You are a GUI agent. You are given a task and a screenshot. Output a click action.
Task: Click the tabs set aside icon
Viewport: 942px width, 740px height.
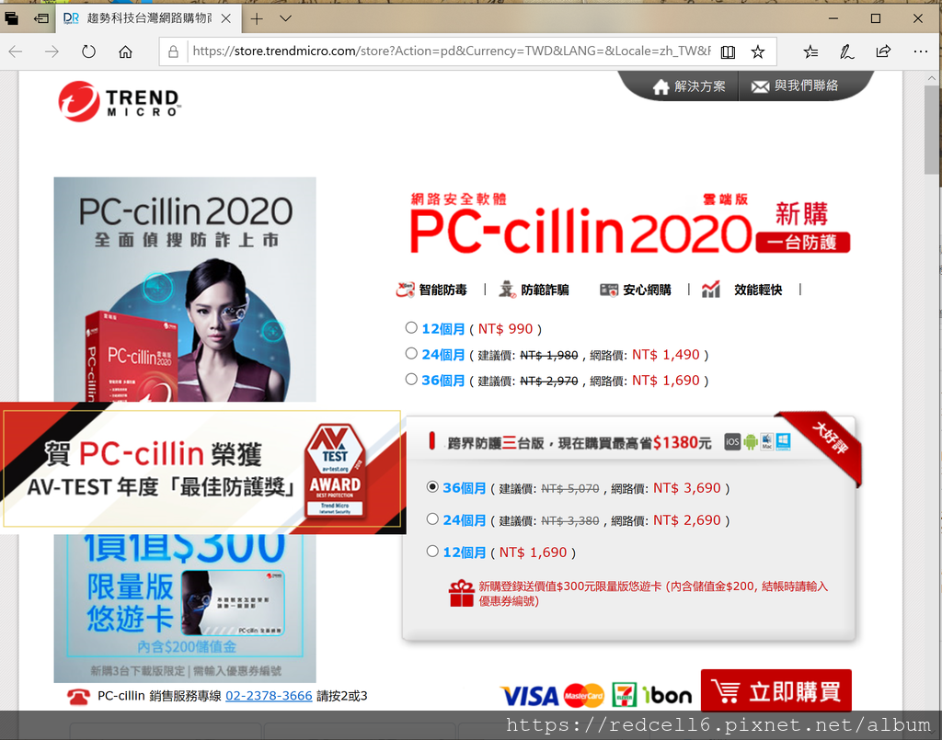point(11,18)
